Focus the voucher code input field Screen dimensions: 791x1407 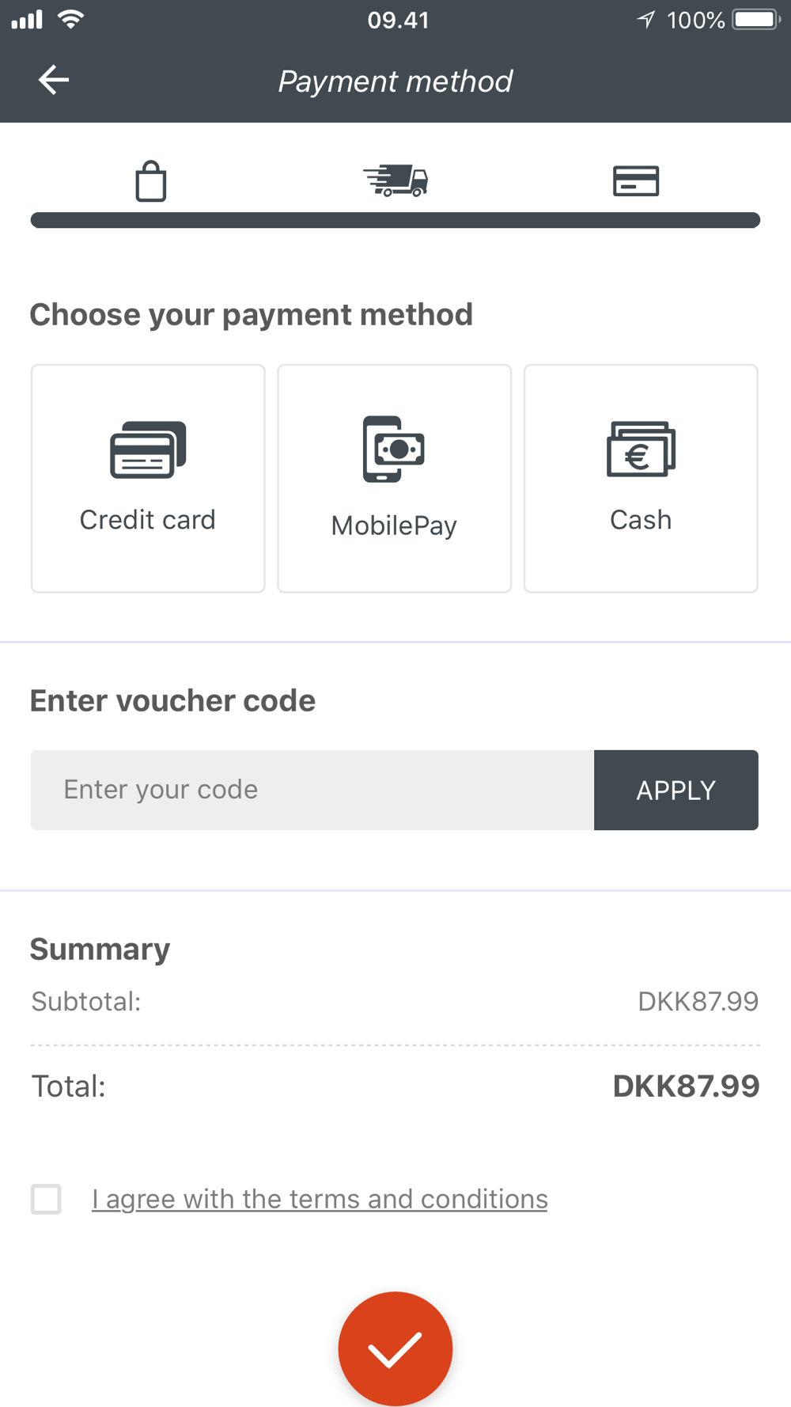[x=312, y=790]
